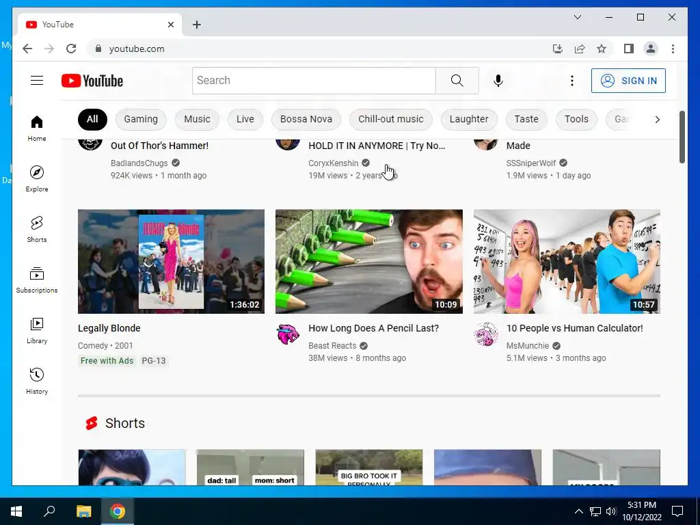Click the page vertical scrollbar thumb
The image size is (700, 525).
click(x=682, y=137)
